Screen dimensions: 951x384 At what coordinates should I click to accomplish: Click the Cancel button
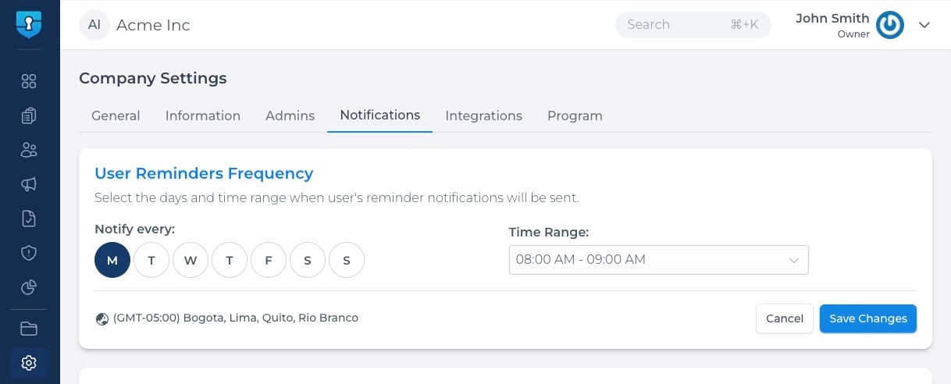[x=785, y=318]
